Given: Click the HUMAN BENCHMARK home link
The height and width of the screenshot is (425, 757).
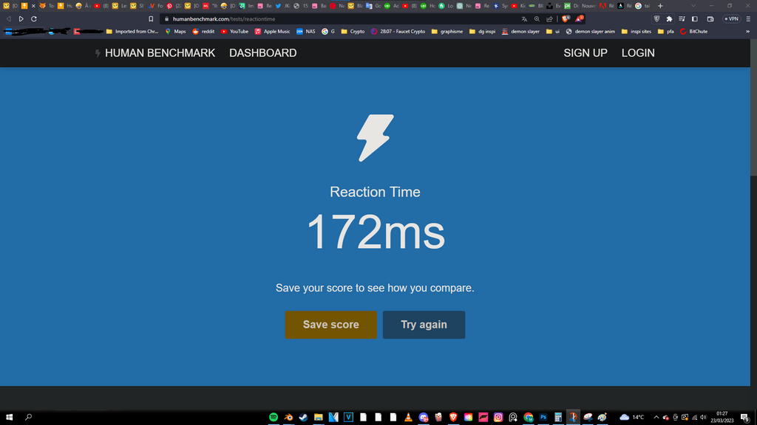Looking at the screenshot, I should [x=155, y=53].
